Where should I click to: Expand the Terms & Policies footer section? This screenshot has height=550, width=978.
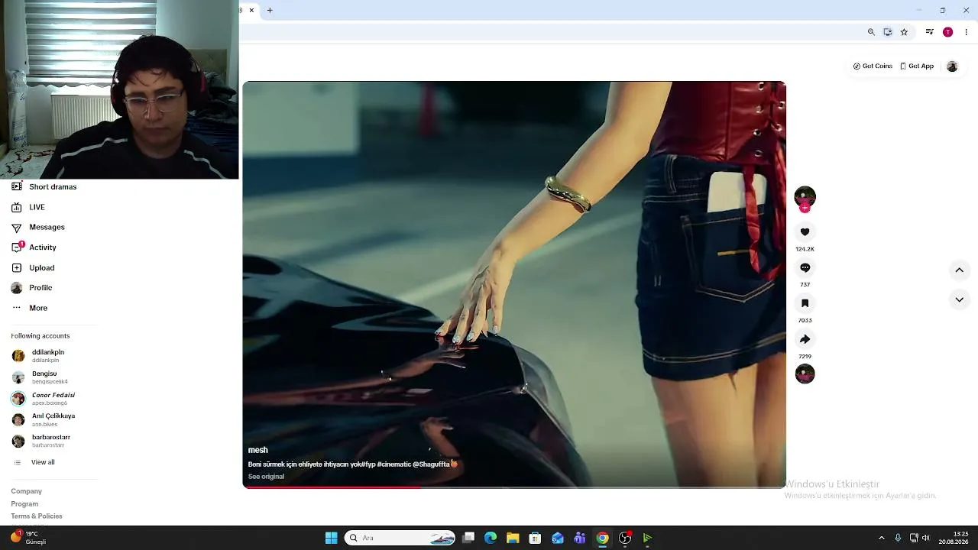pyautogui.click(x=37, y=516)
